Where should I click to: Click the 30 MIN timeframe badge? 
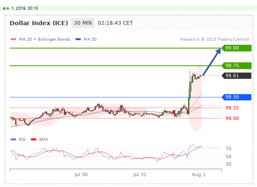[x=83, y=23]
